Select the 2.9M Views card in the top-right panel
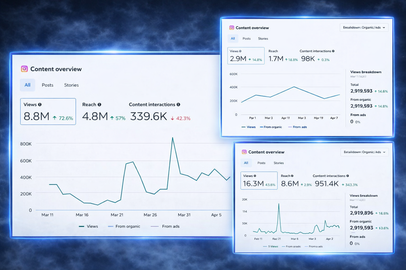This screenshot has height=270, width=406. pyautogui.click(x=246, y=56)
